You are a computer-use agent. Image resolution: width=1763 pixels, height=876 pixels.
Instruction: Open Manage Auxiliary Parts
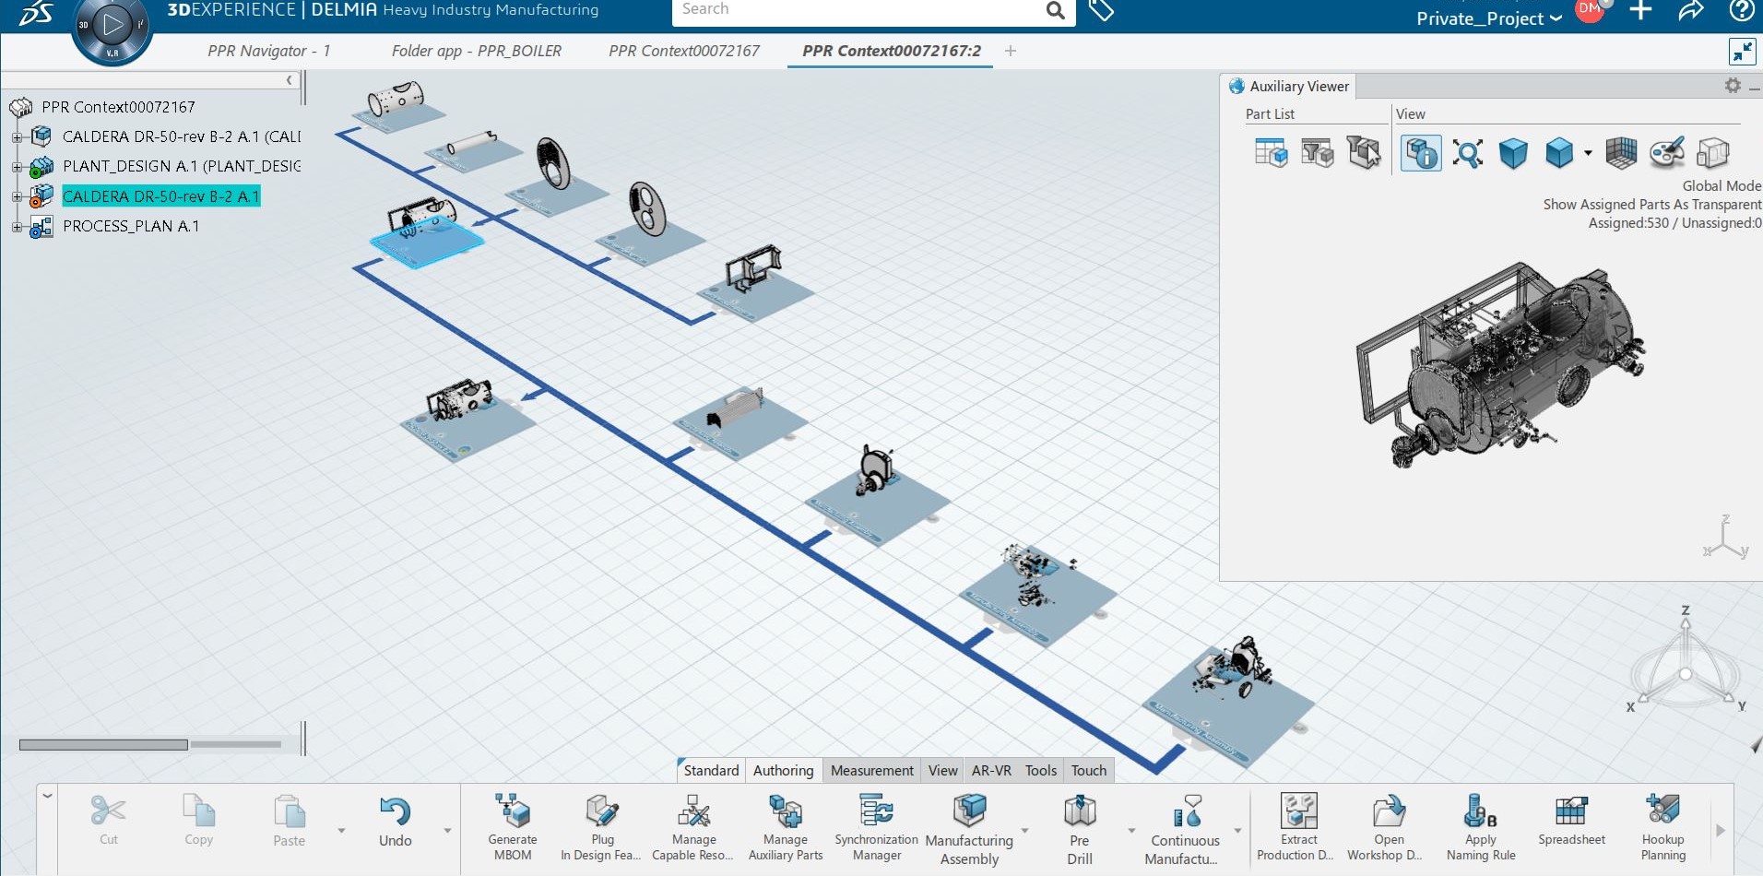click(786, 827)
